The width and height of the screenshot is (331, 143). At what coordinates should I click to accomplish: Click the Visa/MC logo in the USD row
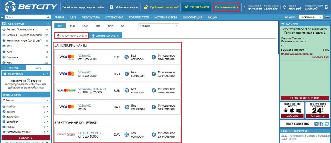[x=66, y=74]
